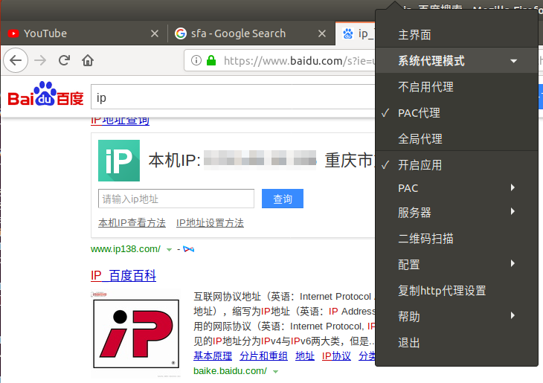This screenshot has height=383, width=543.
Task: Select PAC代理 proxy mode option
Action: tap(419, 113)
